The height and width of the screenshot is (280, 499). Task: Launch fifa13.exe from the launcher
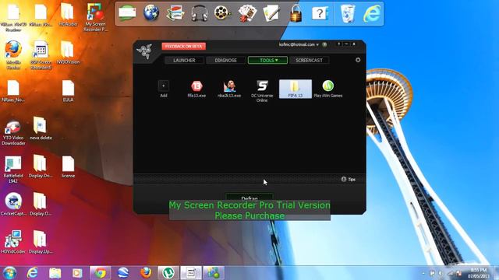(x=196, y=89)
